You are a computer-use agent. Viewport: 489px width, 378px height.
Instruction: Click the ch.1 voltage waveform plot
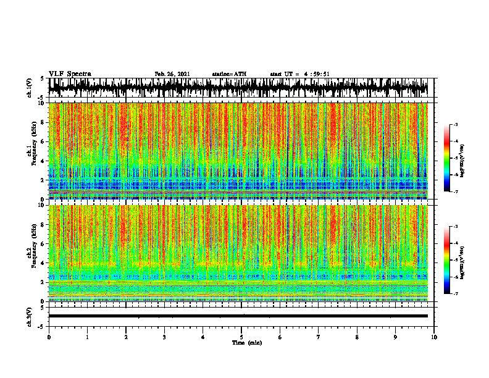click(x=238, y=88)
